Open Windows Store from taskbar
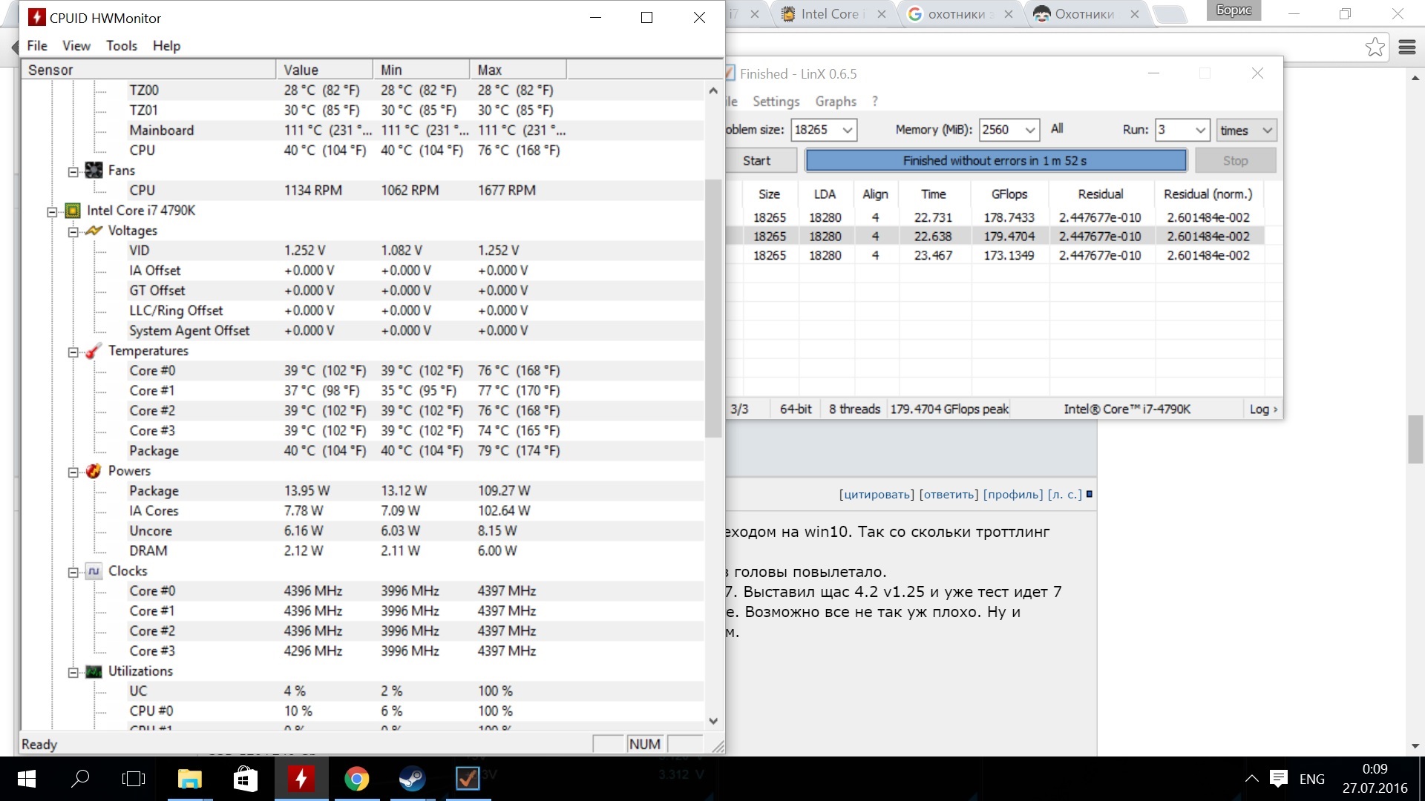This screenshot has width=1425, height=801. click(x=246, y=779)
